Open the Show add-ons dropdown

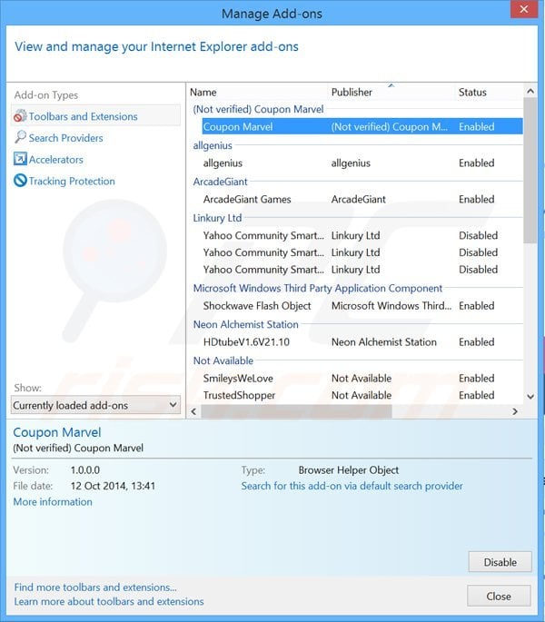click(x=95, y=405)
